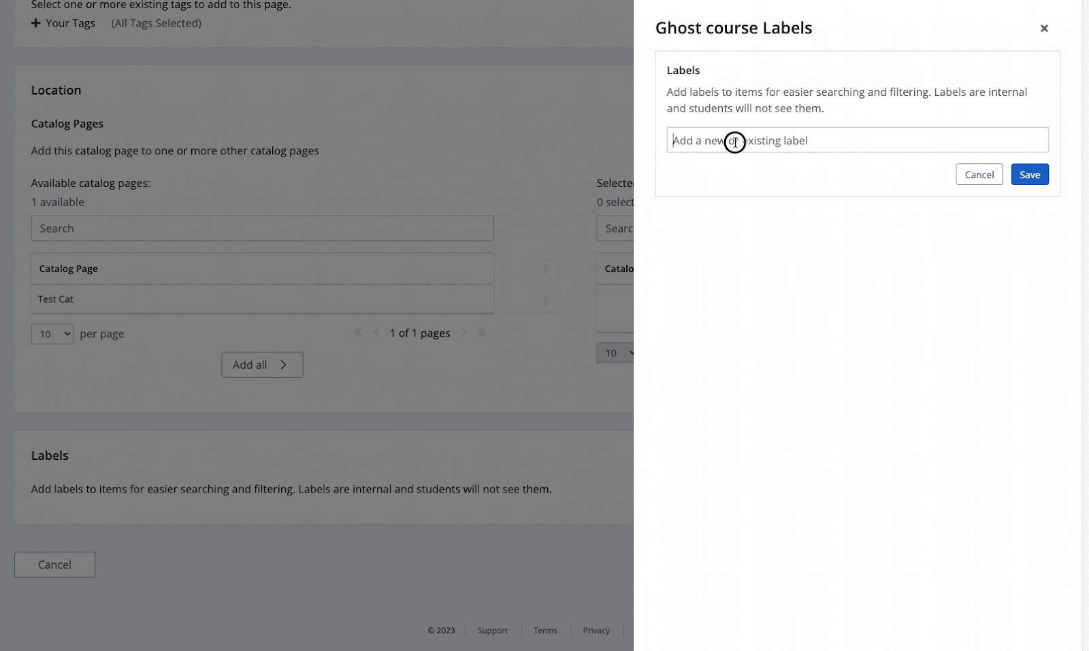Click the Cancel button at page bottom
This screenshot has width=1089, height=651.
tap(54, 565)
